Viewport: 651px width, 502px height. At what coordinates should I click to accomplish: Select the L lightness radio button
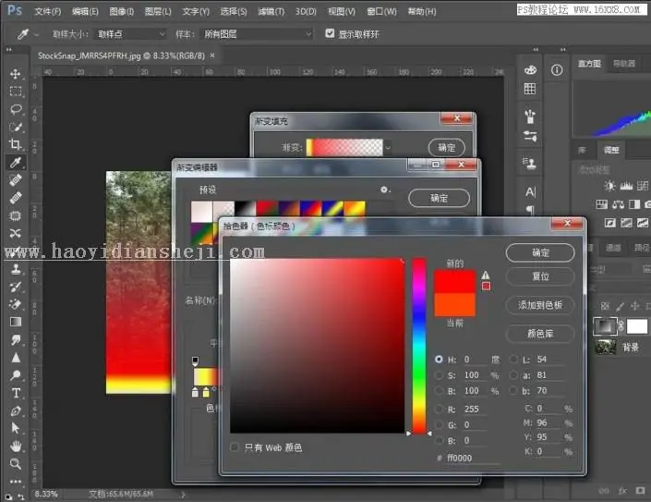pyautogui.click(x=513, y=359)
